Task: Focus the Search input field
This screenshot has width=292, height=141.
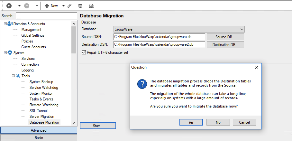Action: coord(46,16)
